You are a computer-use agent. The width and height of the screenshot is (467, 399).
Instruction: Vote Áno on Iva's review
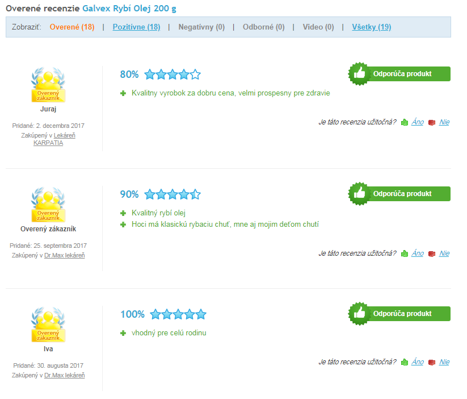(x=418, y=362)
